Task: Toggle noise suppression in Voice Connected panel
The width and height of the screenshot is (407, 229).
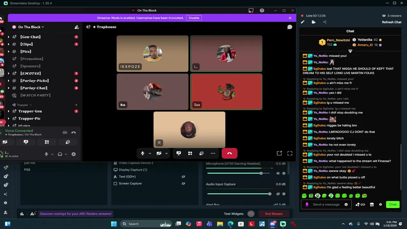Action: tap(65, 133)
